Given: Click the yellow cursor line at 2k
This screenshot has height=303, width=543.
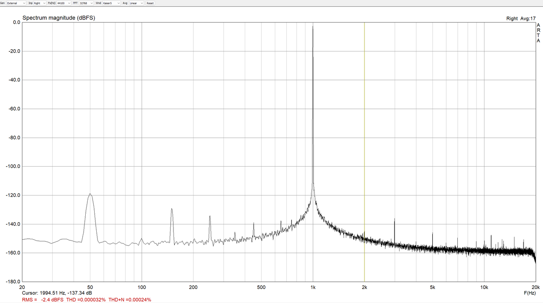Looking at the screenshot, I should pyautogui.click(x=364, y=152).
